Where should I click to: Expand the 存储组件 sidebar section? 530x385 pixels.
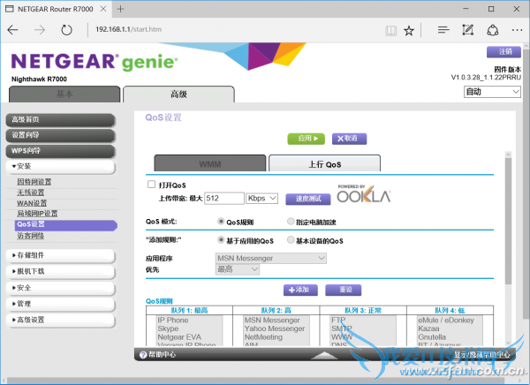coord(61,255)
